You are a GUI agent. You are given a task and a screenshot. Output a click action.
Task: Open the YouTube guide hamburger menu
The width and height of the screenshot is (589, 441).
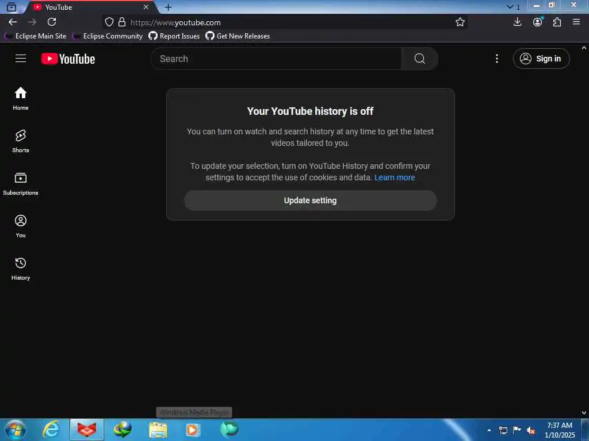21,59
